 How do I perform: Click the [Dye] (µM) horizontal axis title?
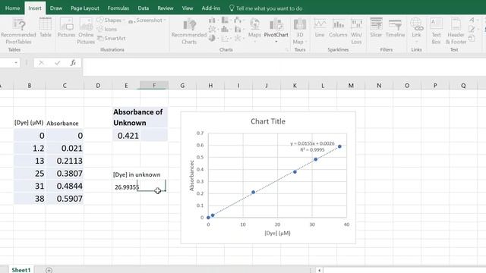pyautogui.click(x=277, y=233)
